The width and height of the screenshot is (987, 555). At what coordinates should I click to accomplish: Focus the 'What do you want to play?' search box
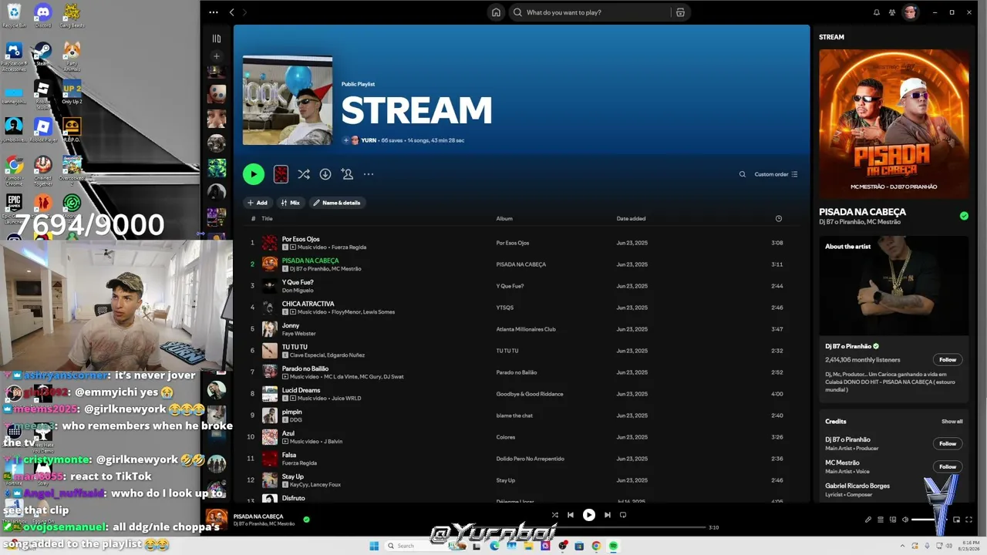(590, 12)
